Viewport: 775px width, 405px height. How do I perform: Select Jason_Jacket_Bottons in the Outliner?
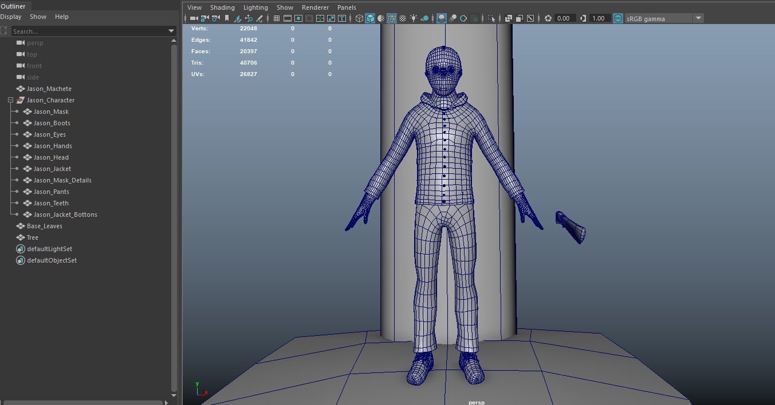coord(65,215)
